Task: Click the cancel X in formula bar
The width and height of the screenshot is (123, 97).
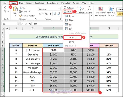Action: [22, 24]
